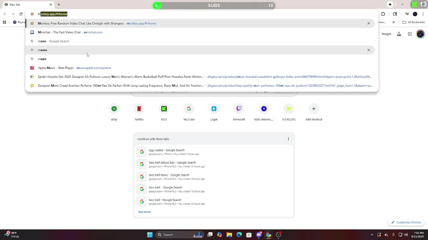Open Chrome three-dot menu
The width and height of the screenshot is (428, 240).
pos(423,14)
